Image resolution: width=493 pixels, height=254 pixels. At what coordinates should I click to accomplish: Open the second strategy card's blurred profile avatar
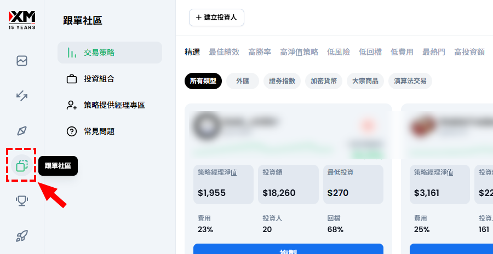[422, 125]
